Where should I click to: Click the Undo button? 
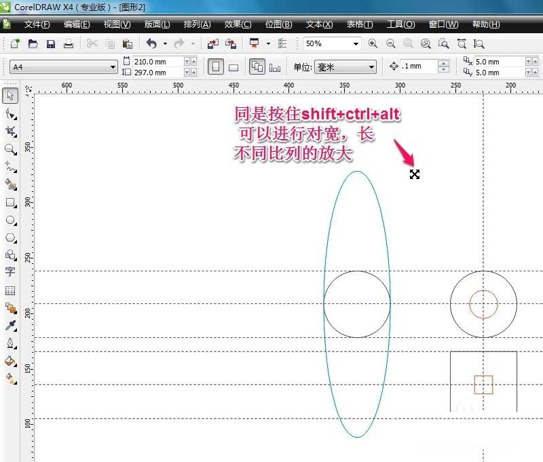click(x=151, y=43)
